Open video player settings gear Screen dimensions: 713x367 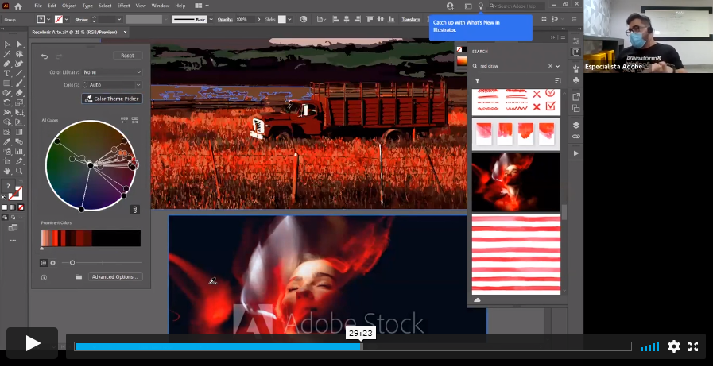click(674, 346)
